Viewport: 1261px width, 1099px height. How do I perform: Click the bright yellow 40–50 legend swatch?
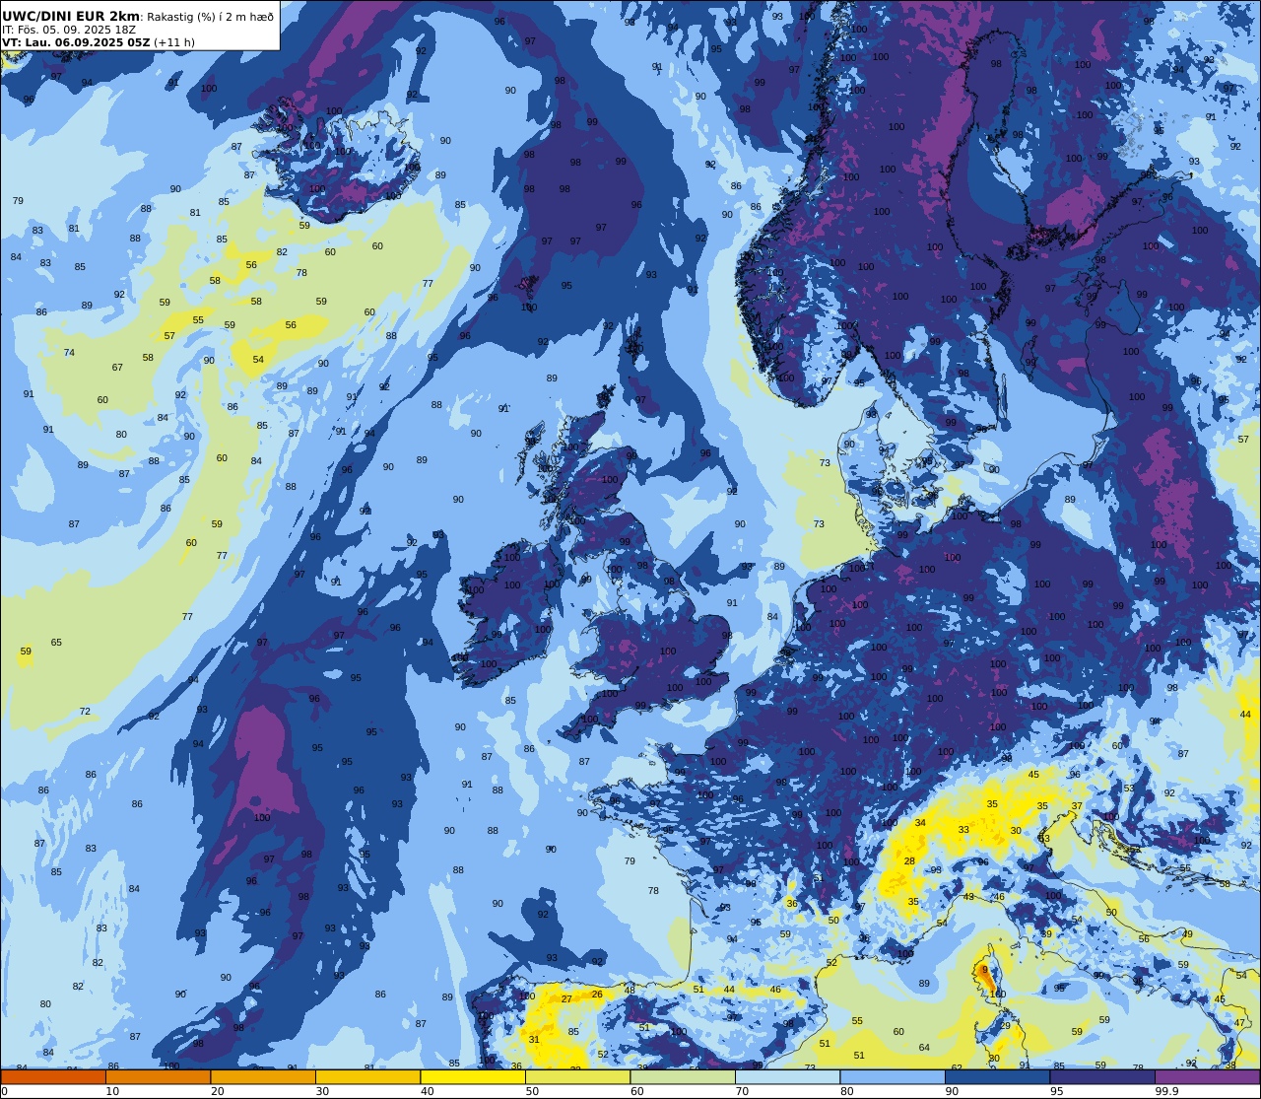(x=473, y=1077)
